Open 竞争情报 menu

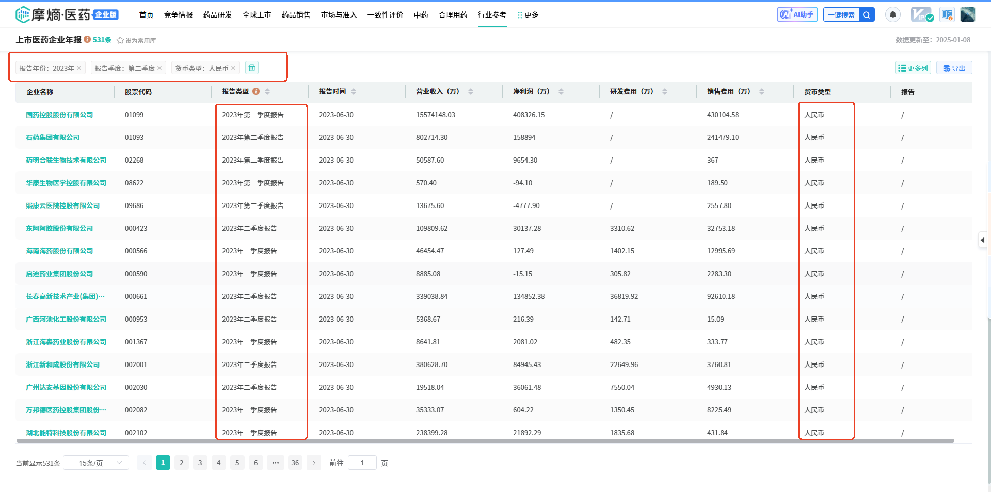(x=179, y=15)
